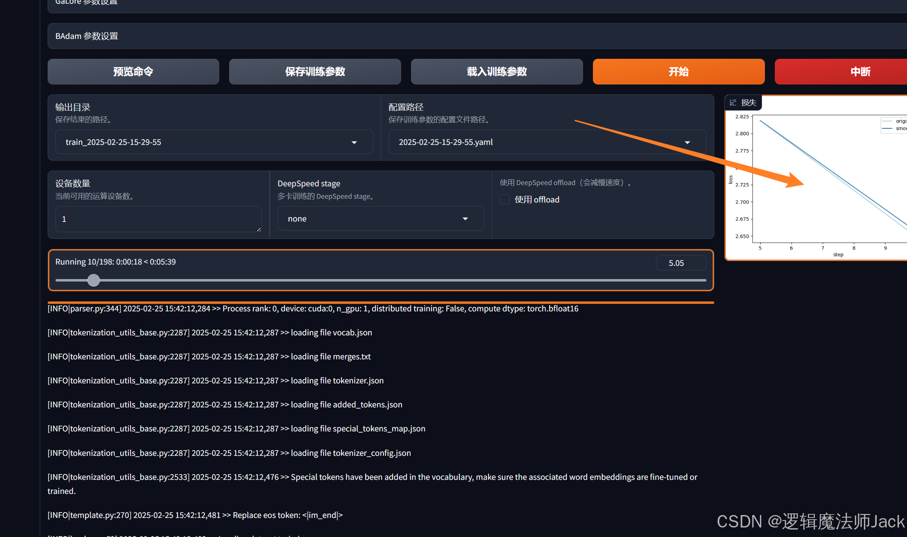Click the loss chart icon beside 损失

pyautogui.click(x=733, y=102)
